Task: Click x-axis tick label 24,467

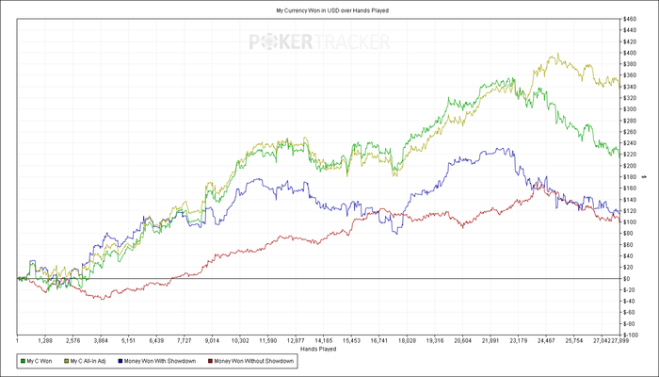Action: pyautogui.click(x=545, y=340)
